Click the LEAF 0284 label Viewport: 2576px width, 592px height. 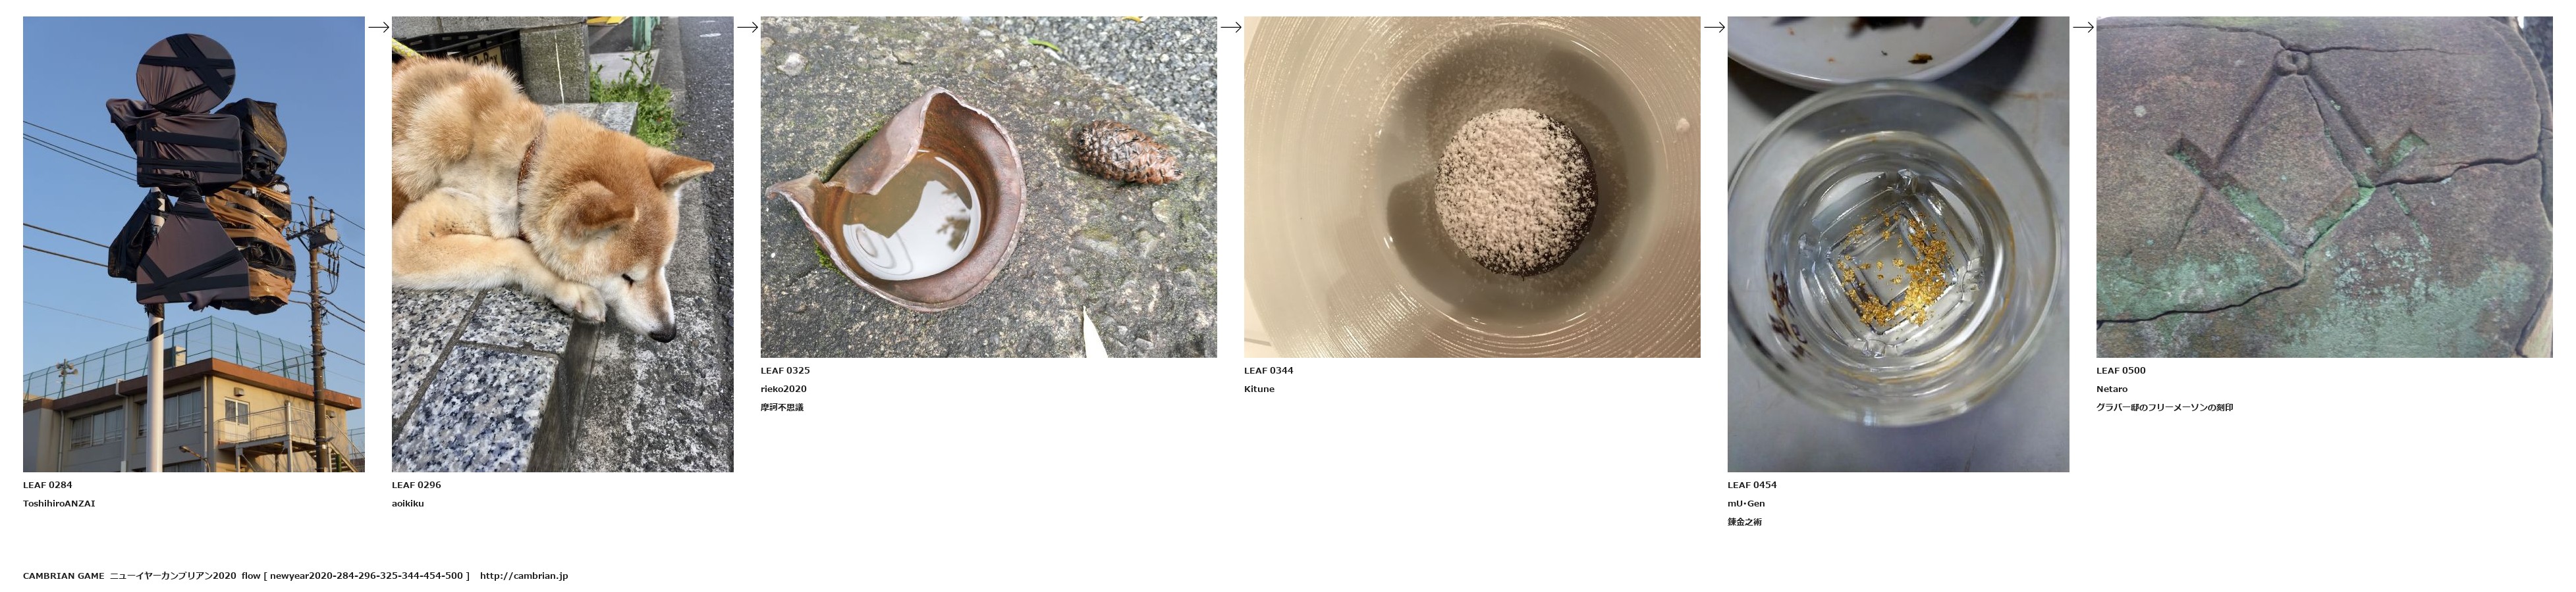[x=48, y=485]
